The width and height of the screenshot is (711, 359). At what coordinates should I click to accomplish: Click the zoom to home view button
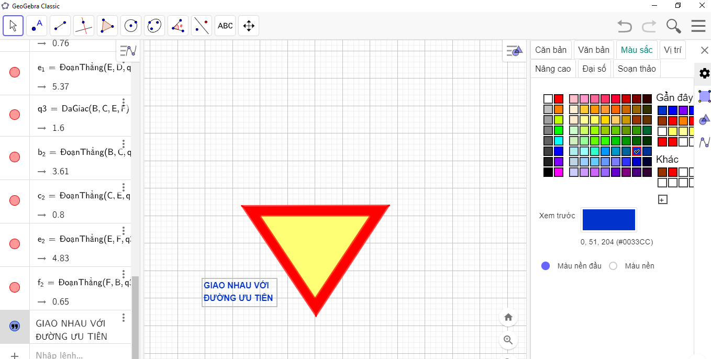508,317
